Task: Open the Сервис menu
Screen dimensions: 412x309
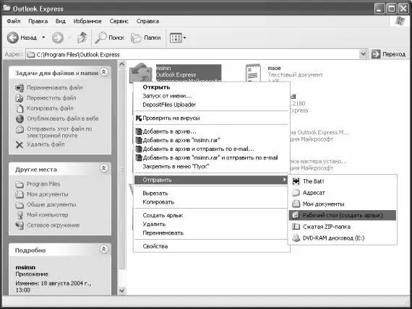Action: click(x=119, y=21)
